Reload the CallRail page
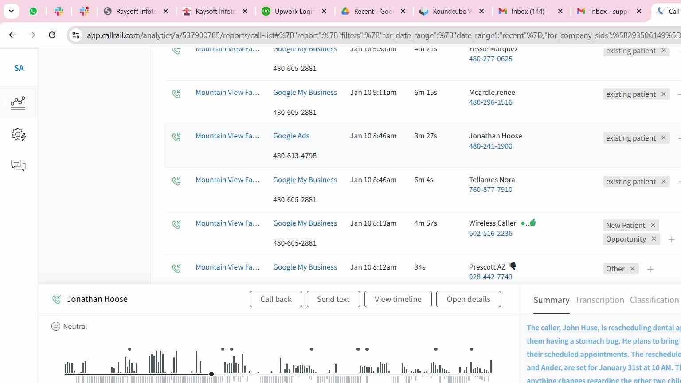681x383 pixels. click(52, 35)
